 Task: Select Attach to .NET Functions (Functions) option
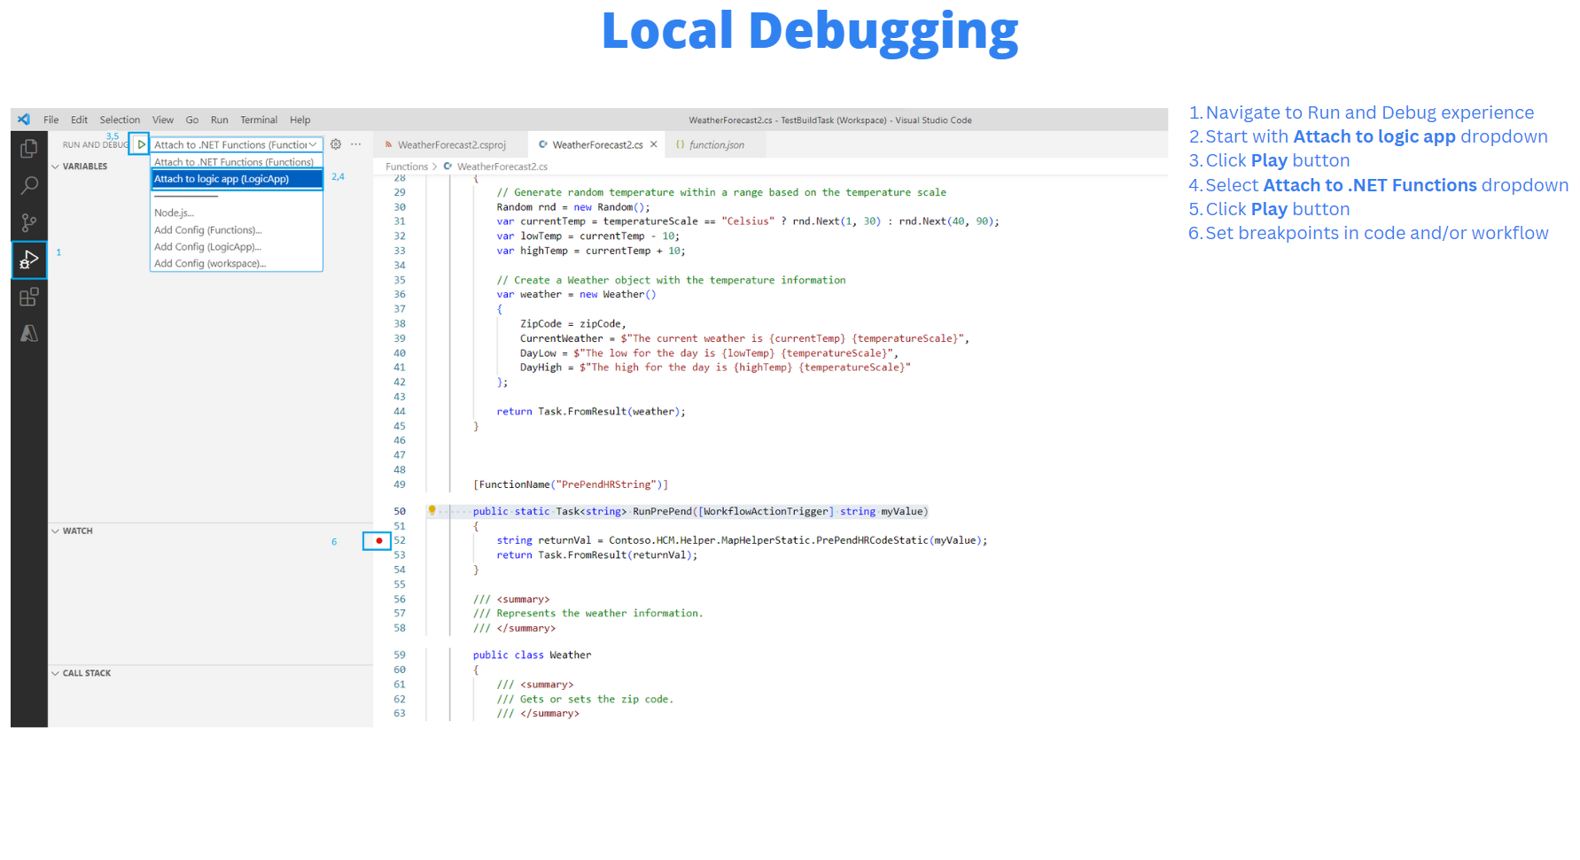(x=234, y=162)
